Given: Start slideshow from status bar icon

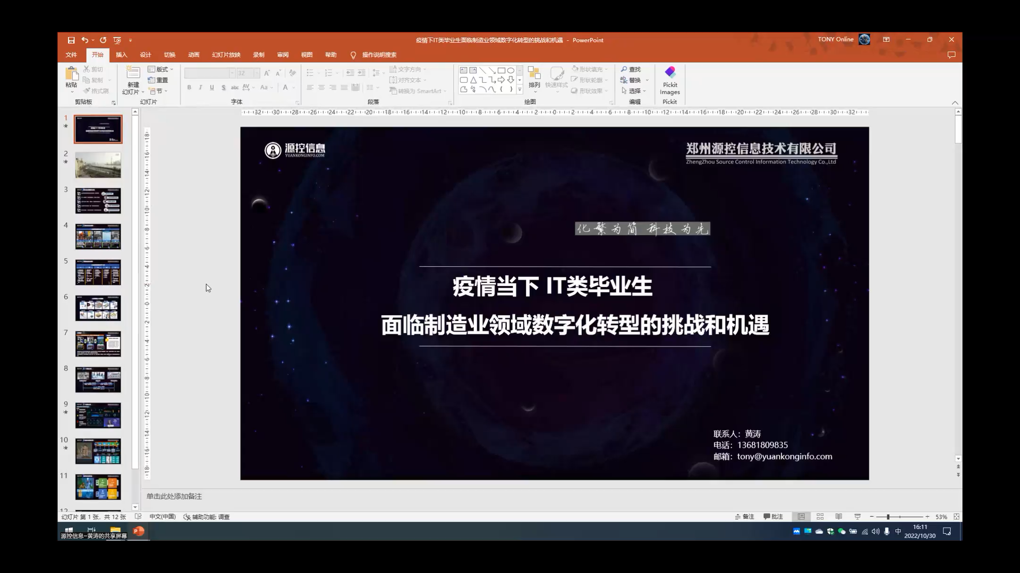Looking at the screenshot, I should [857, 517].
